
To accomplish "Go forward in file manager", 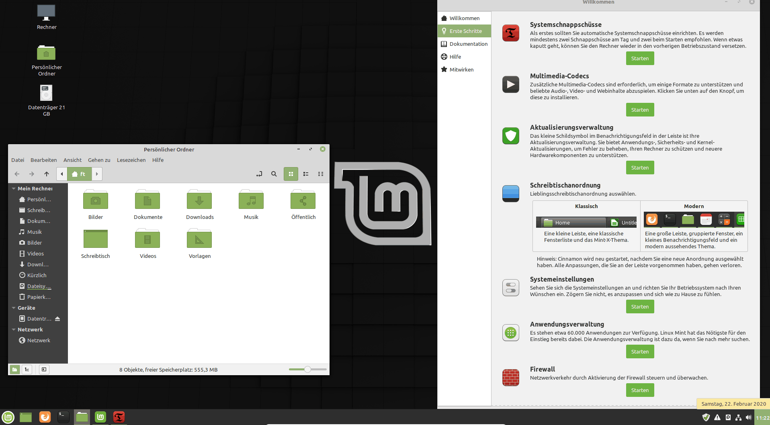I will click(32, 174).
